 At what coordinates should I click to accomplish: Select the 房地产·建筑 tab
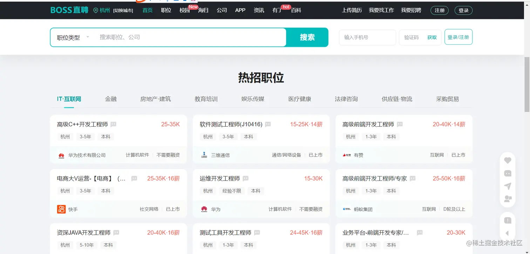156,99
